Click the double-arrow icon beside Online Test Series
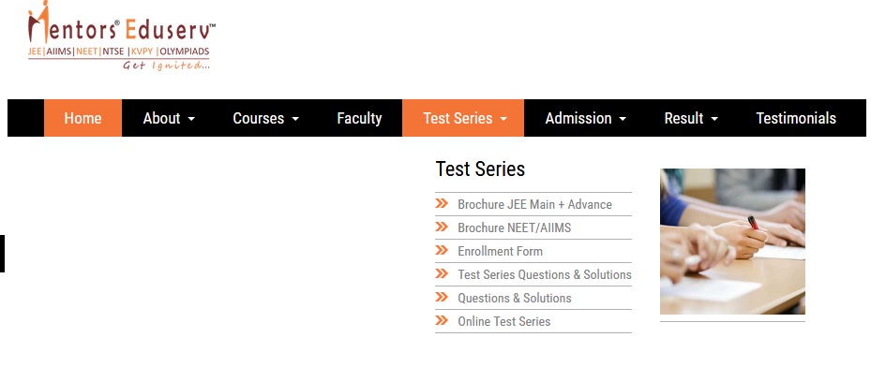This screenshot has width=886, height=367. click(x=442, y=321)
